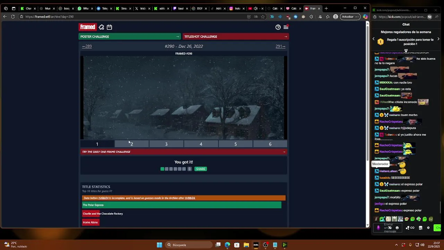Open the calendar archive icon
Screen dimensions: 444x250
coord(109,27)
